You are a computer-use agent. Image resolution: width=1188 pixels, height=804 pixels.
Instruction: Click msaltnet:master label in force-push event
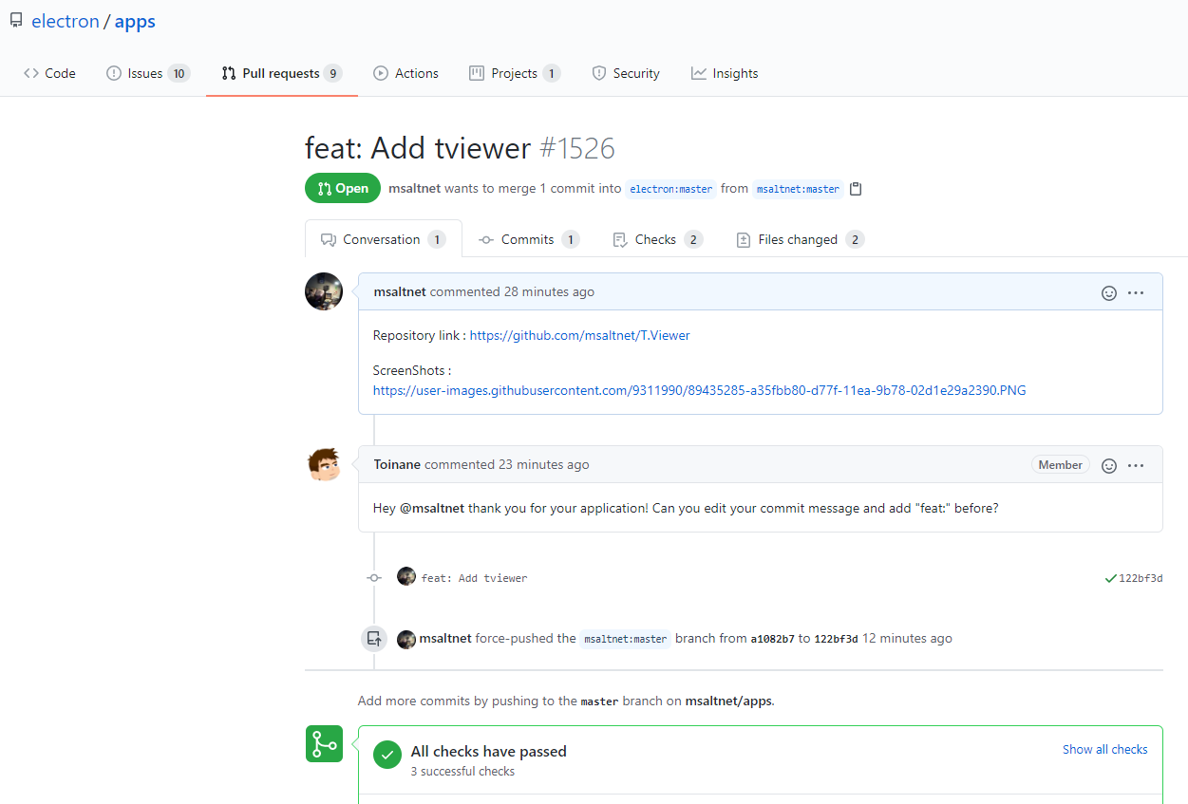click(x=626, y=639)
